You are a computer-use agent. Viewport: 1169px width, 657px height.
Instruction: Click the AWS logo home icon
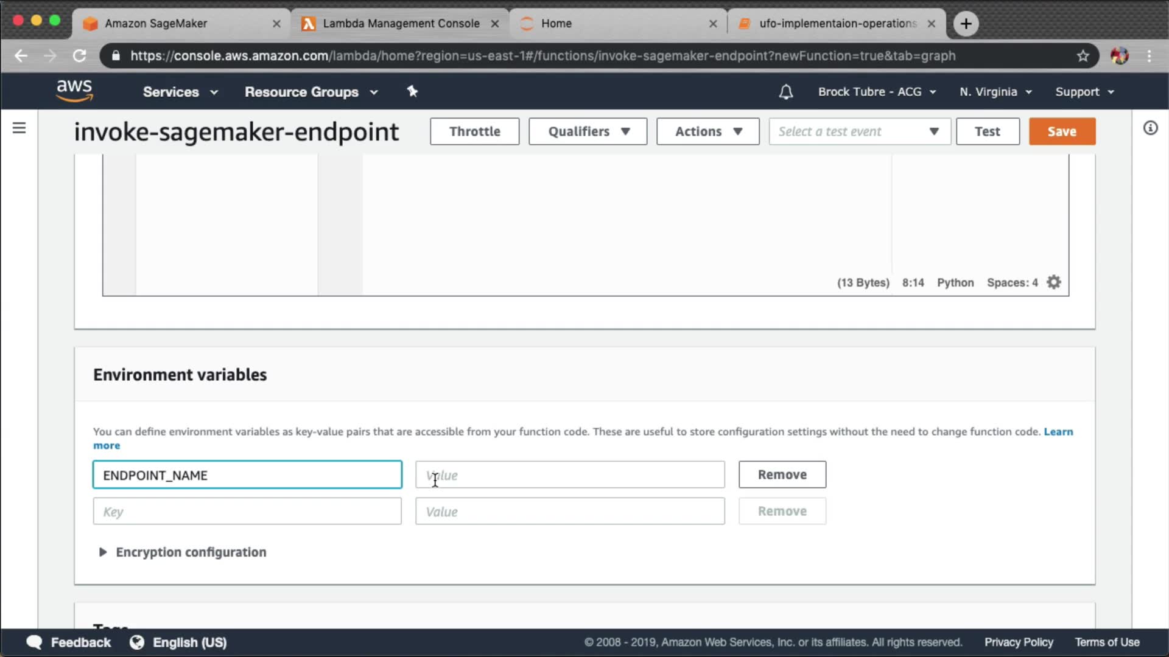click(x=74, y=91)
